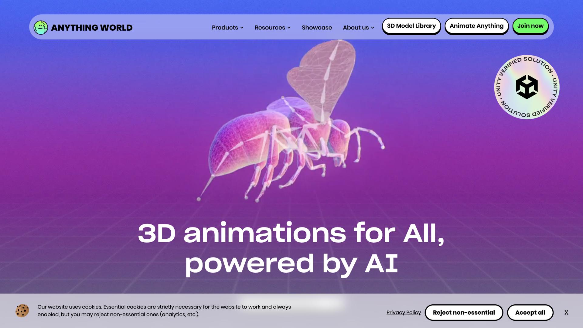Click the Anything World globe logo icon

coord(41,28)
